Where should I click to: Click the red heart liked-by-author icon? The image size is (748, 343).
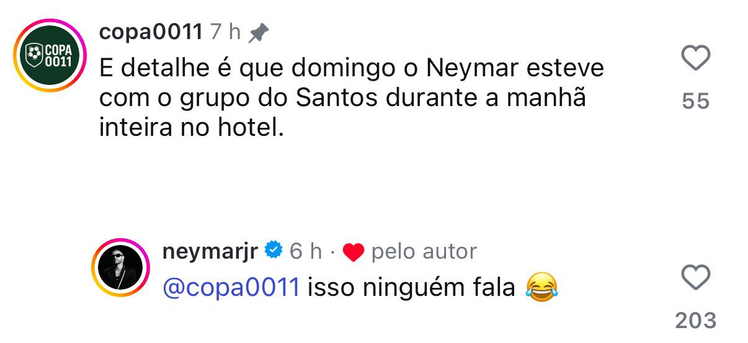pyautogui.click(x=353, y=252)
